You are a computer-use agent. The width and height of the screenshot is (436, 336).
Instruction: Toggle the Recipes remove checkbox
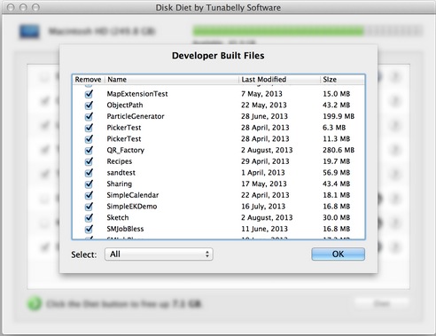coord(89,161)
